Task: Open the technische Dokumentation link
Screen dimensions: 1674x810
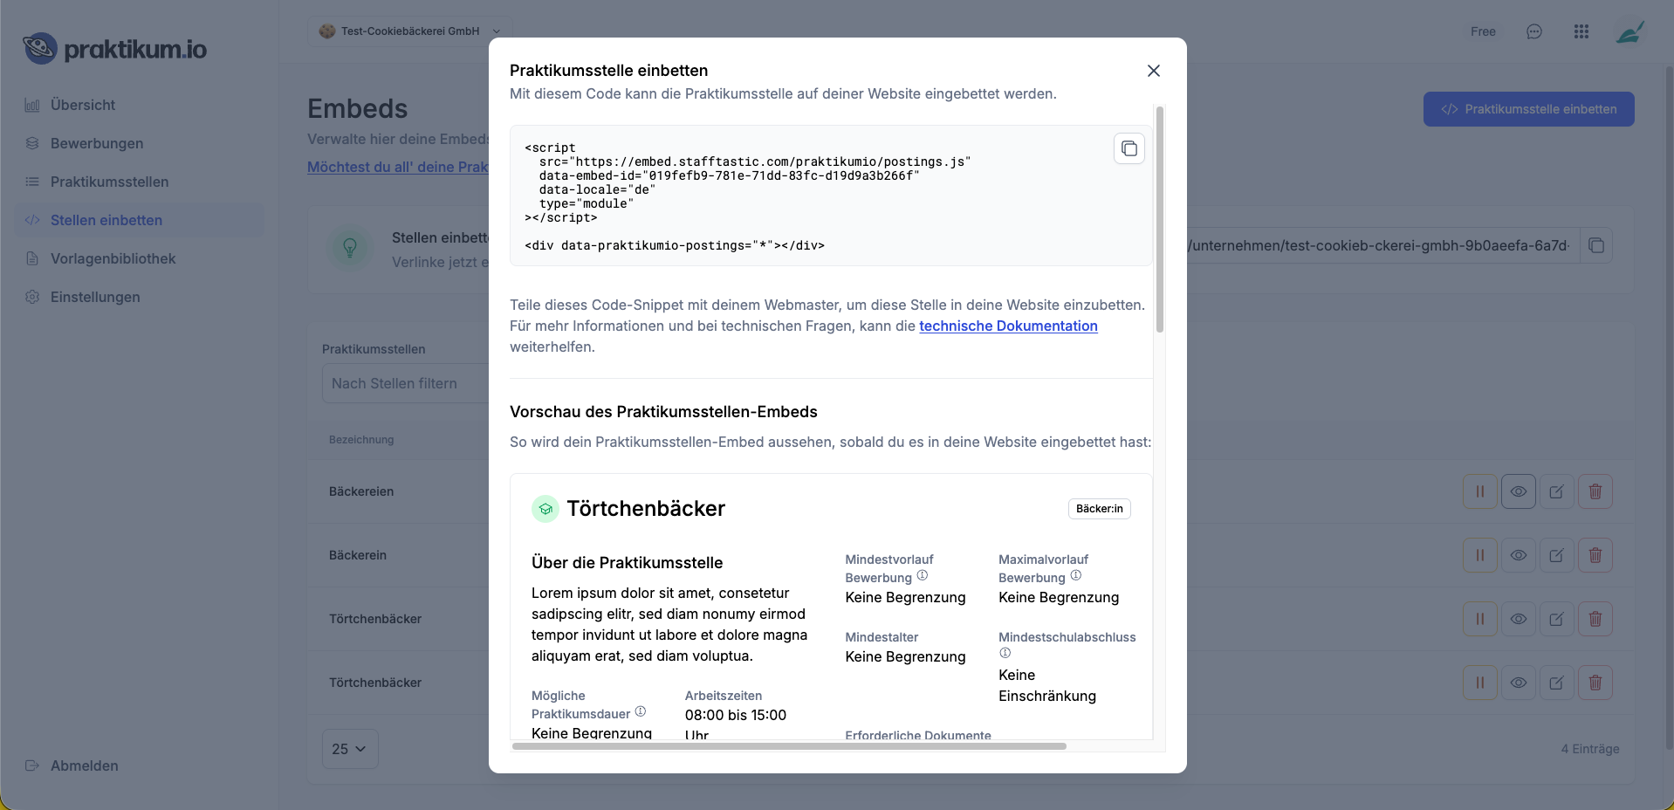Action: (x=1008, y=326)
